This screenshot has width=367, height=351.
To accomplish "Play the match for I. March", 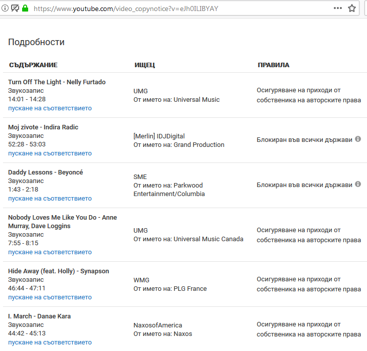I will pyautogui.click(x=50, y=342).
